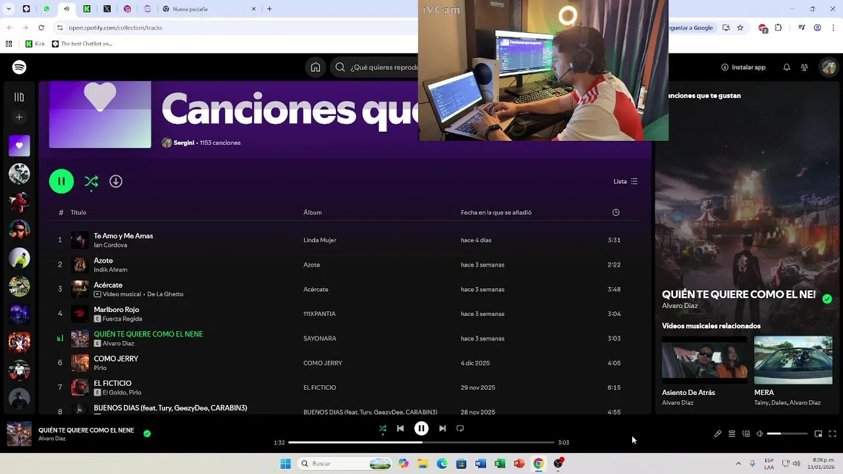Reload the Spotify page
Image resolution: width=843 pixels, height=474 pixels.
[x=41, y=28]
